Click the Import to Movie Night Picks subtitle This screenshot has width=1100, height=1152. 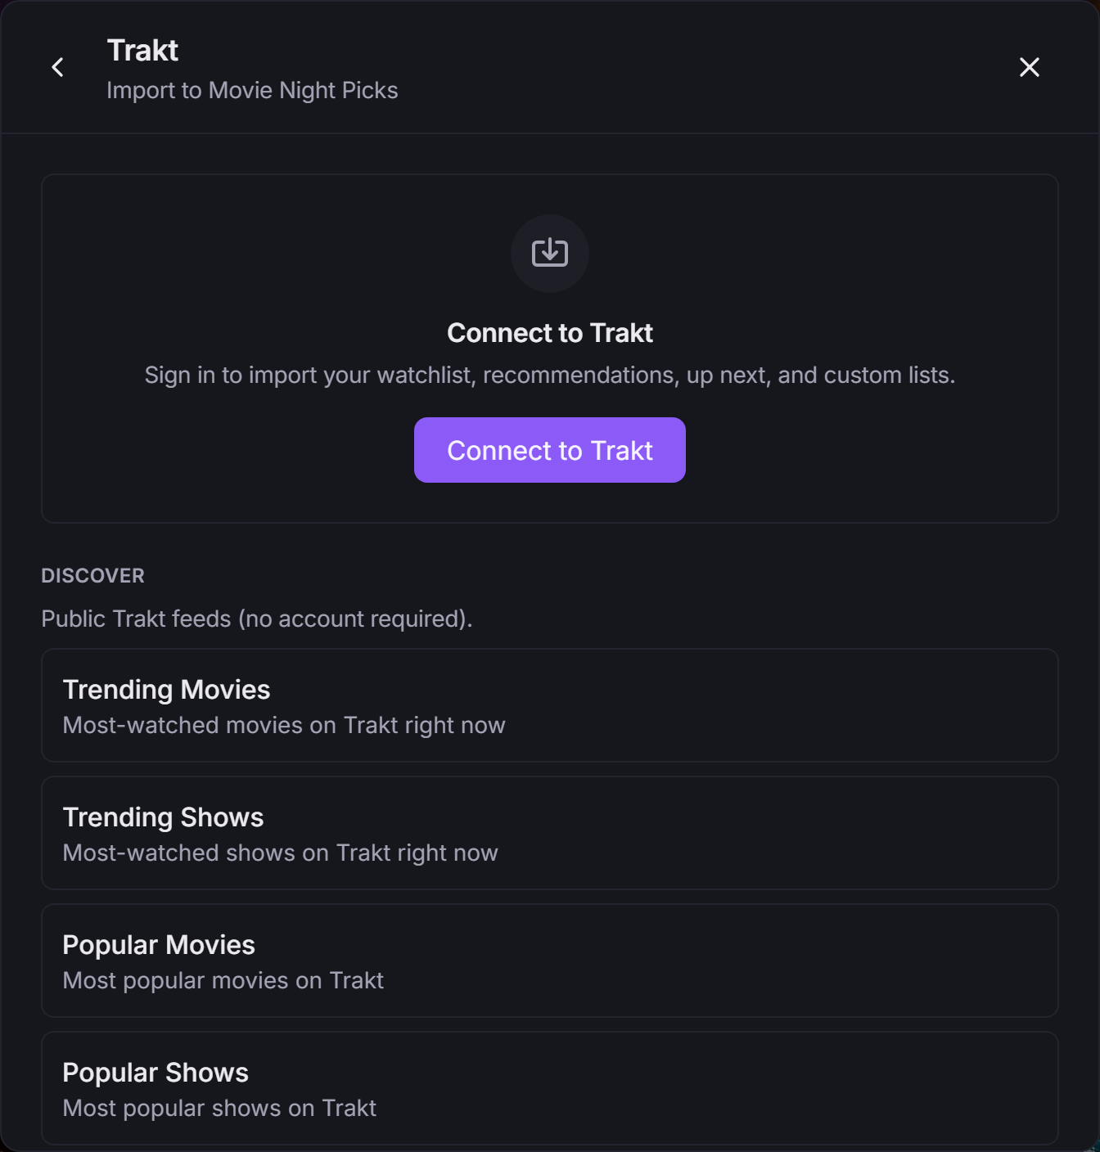pos(252,90)
